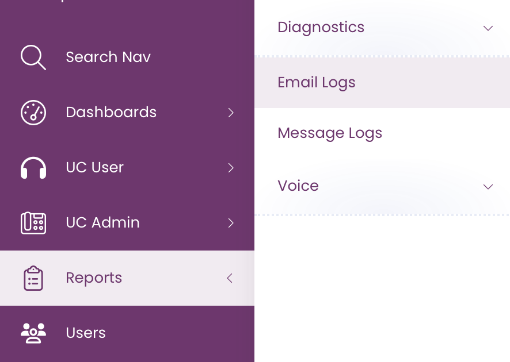Expand the UC User submenu chevron
The image size is (510, 362).
click(x=231, y=168)
